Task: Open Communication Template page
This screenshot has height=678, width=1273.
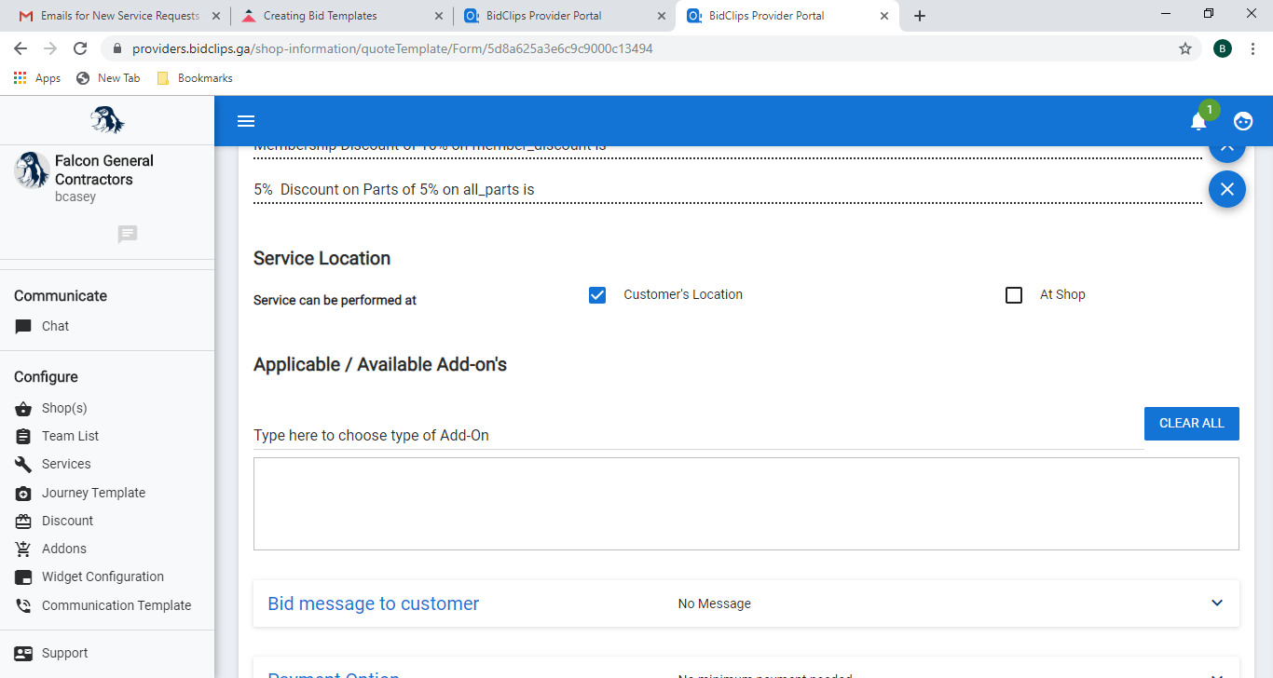Action: click(x=116, y=606)
